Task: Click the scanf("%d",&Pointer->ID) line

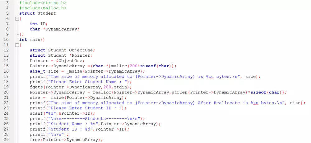Action: click(63, 113)
